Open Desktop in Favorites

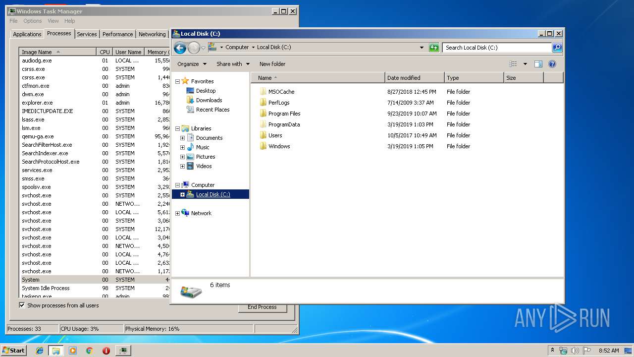206,91
